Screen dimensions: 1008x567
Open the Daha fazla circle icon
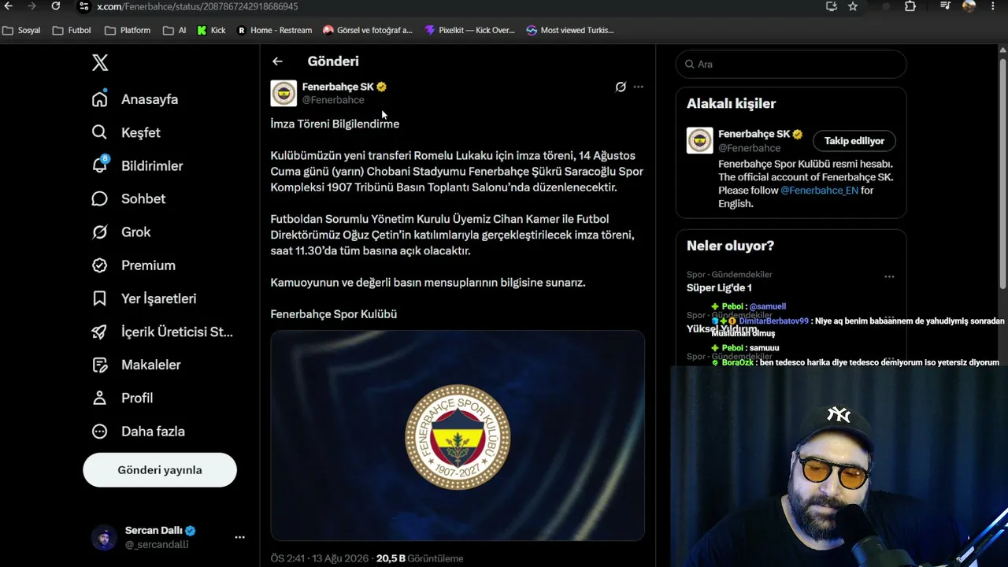click(99, 432)
